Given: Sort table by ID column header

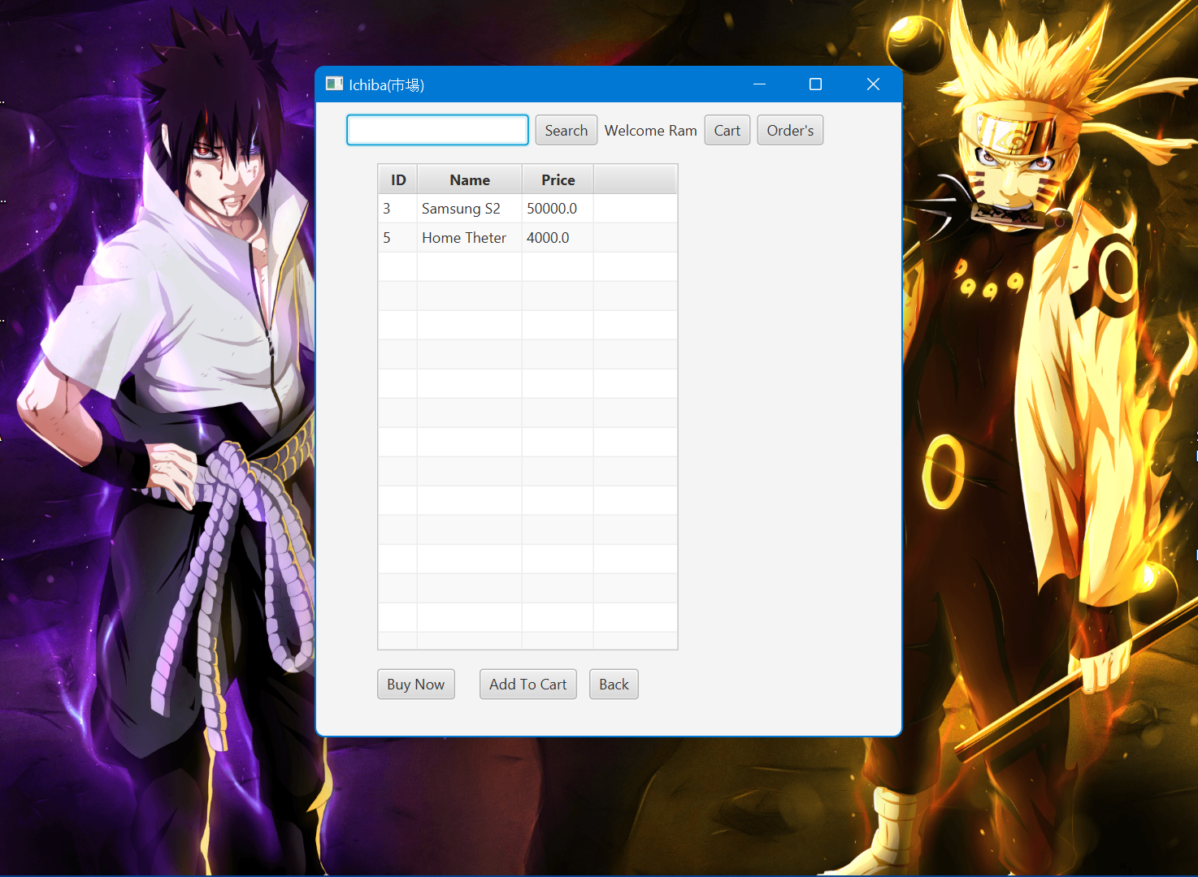Looking at the screenshot, I should 398,179.
